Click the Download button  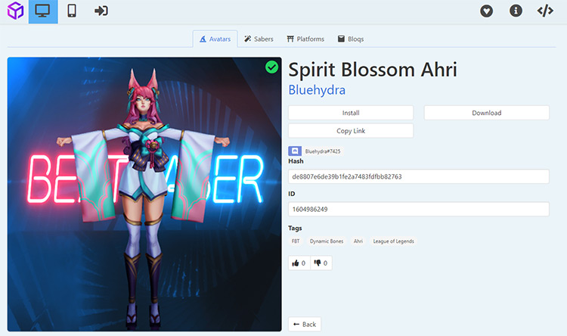coord(486,113)
